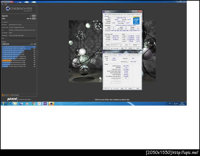Open Windows Explorer folder from taskbar
Screen dimensions: 200x156
coord(15,104)
